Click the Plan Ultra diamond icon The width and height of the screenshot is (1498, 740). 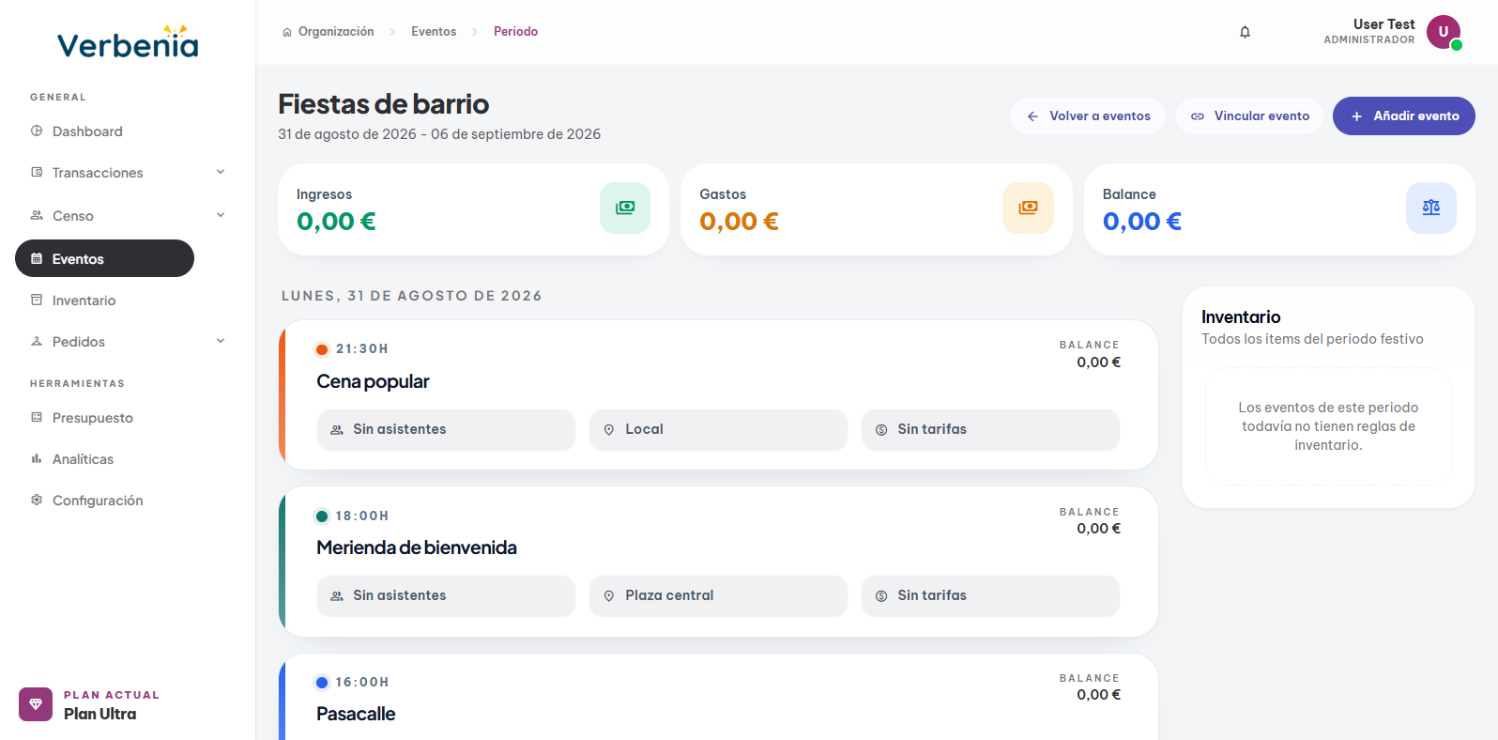36,704
